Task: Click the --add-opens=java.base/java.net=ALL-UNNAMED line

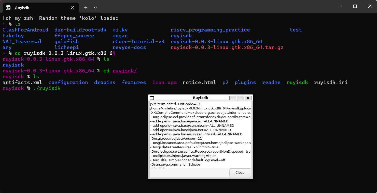Action: pyautogui.click(x=190, y=130)
